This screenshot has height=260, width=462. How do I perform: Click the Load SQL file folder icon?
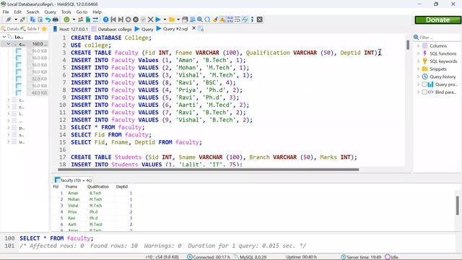(172, 19)
